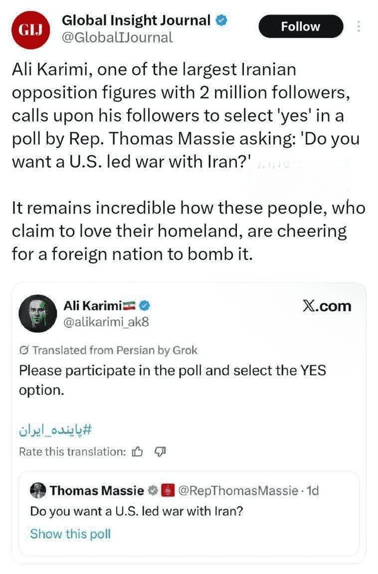Viewport: 378px width, 574px height.
Task: Follow Global Insight Journal
Action: tap(301, 27)
